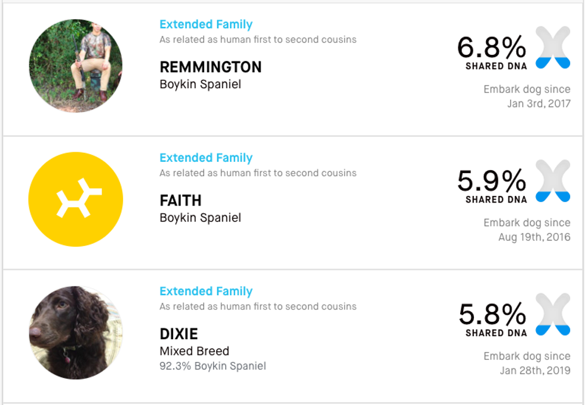Click the chromosome icon beside 5.9%
Image resolution: width=585 pixels, height=405 pixels.
pos(552,180)
